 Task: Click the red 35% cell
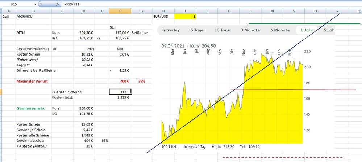pos(142,81)
